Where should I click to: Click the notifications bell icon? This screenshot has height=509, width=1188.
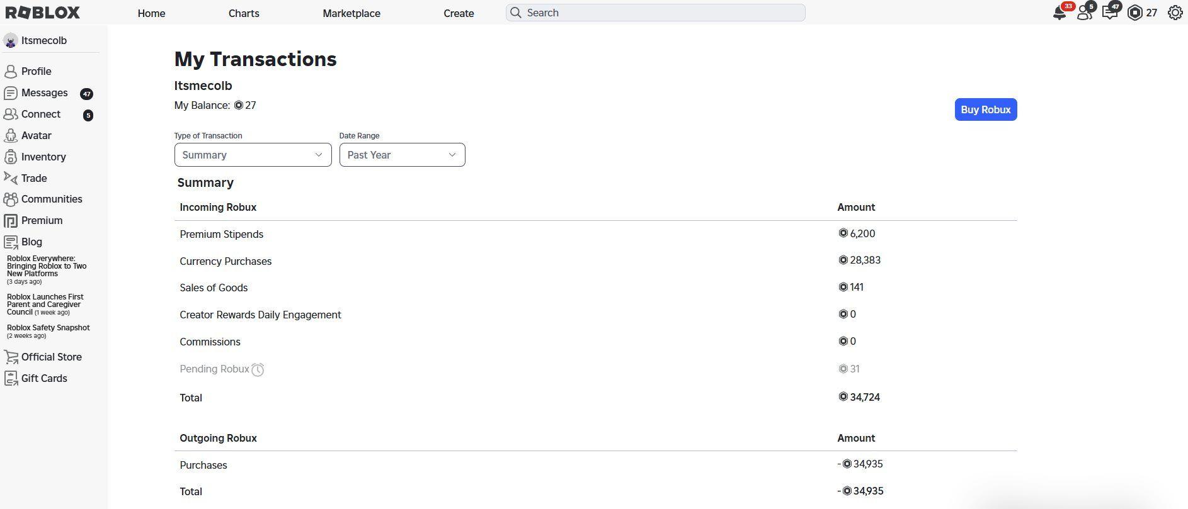(x=1059, y=13)
